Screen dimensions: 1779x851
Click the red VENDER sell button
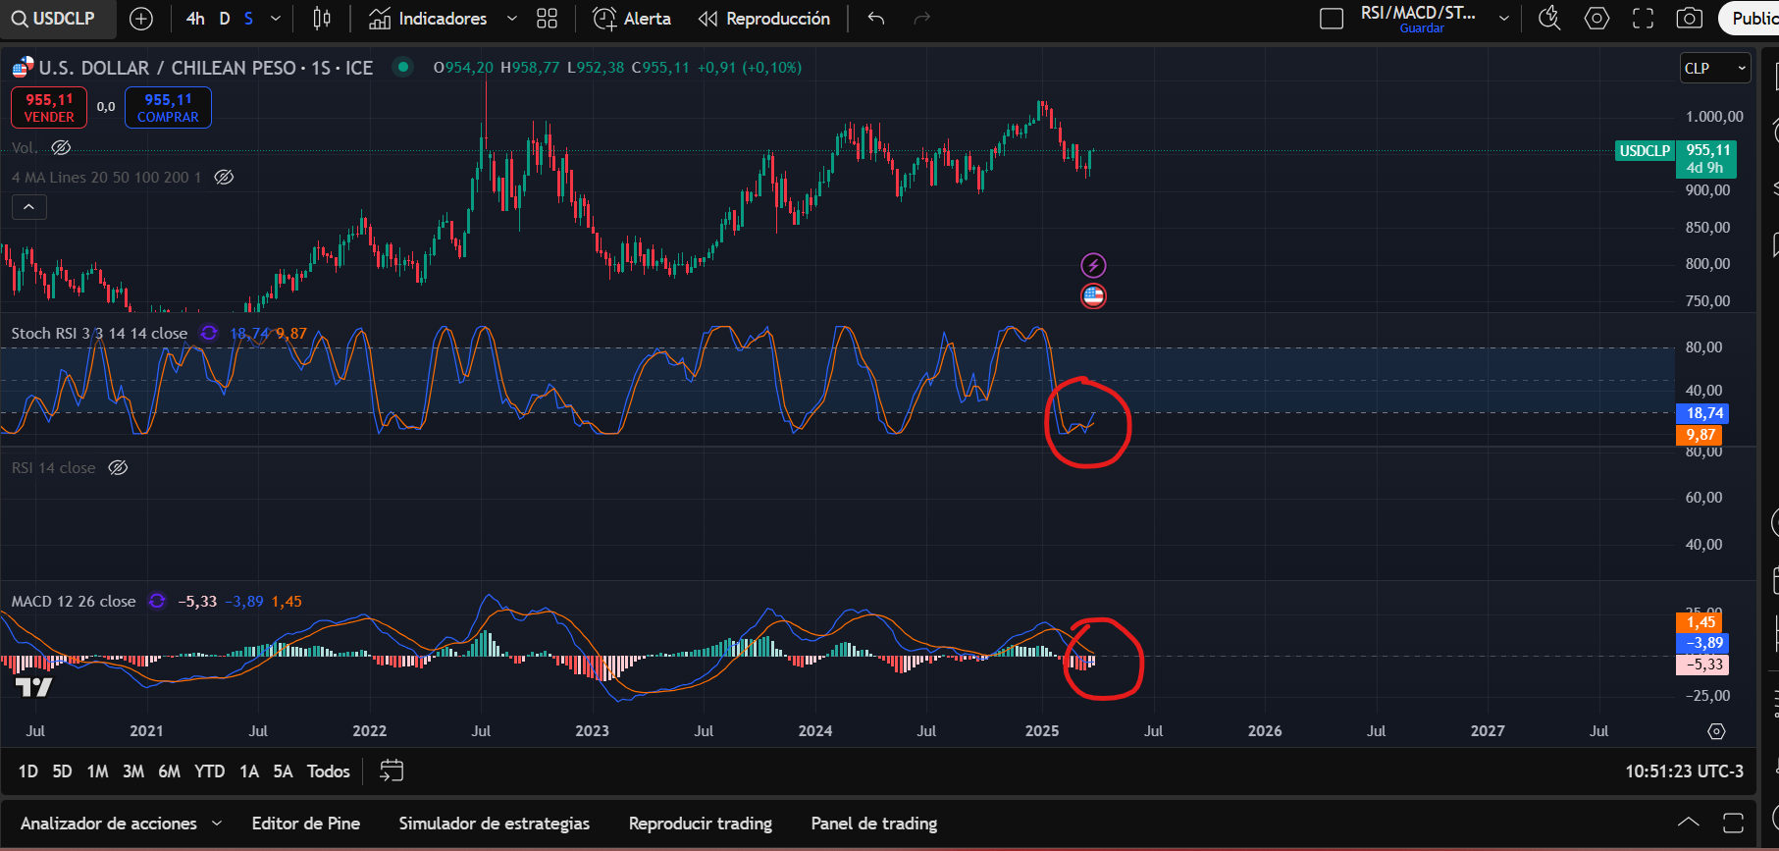(x=49, y=108)
